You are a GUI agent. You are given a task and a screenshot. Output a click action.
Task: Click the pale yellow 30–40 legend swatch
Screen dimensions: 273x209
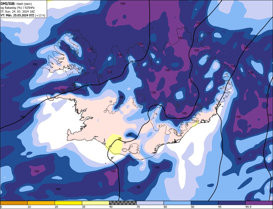(96, 203)
